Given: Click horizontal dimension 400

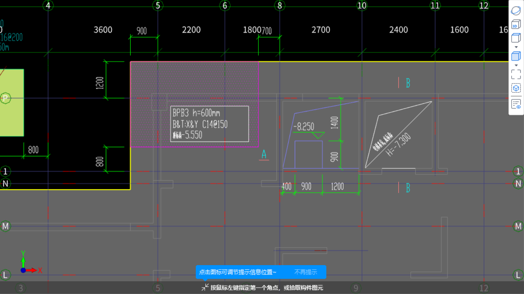Looking at the screenshot, I should (x=286, y=186).
